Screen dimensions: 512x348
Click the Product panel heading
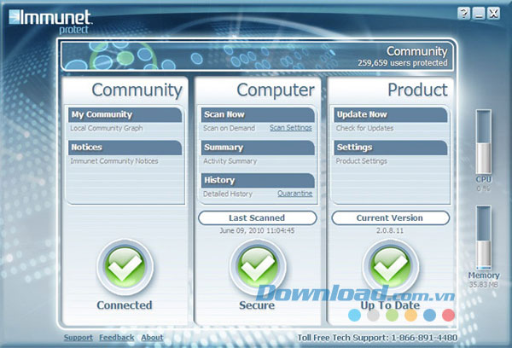[x=417, y=90]
